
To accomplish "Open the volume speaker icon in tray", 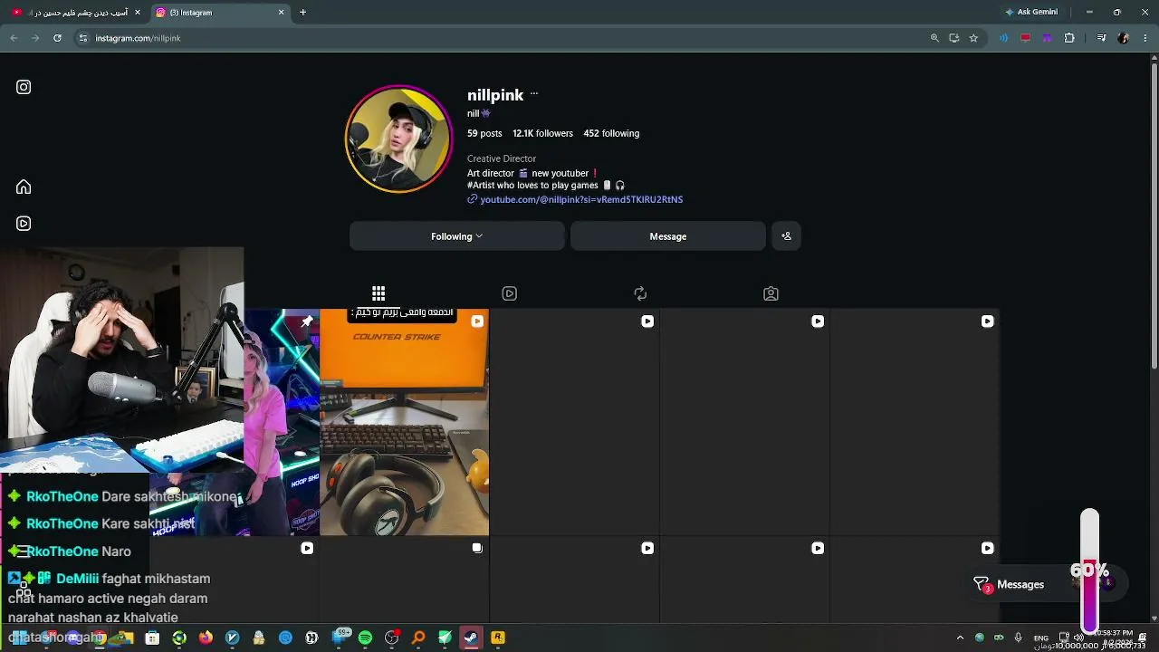I will (1078, 638).
